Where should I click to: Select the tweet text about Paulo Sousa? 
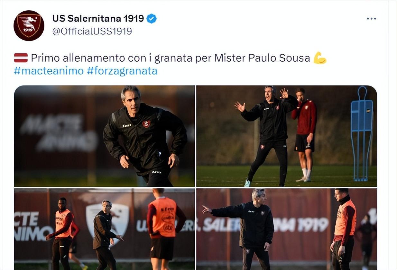(170, 58)
